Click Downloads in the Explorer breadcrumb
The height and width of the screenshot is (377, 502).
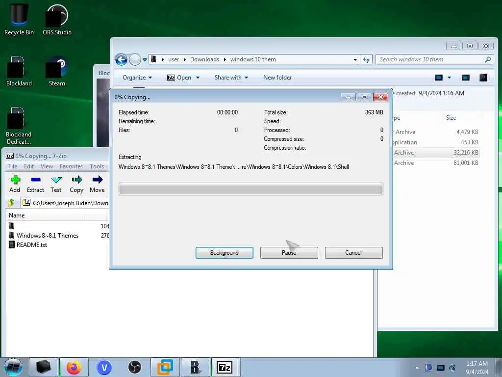(204, 59)
